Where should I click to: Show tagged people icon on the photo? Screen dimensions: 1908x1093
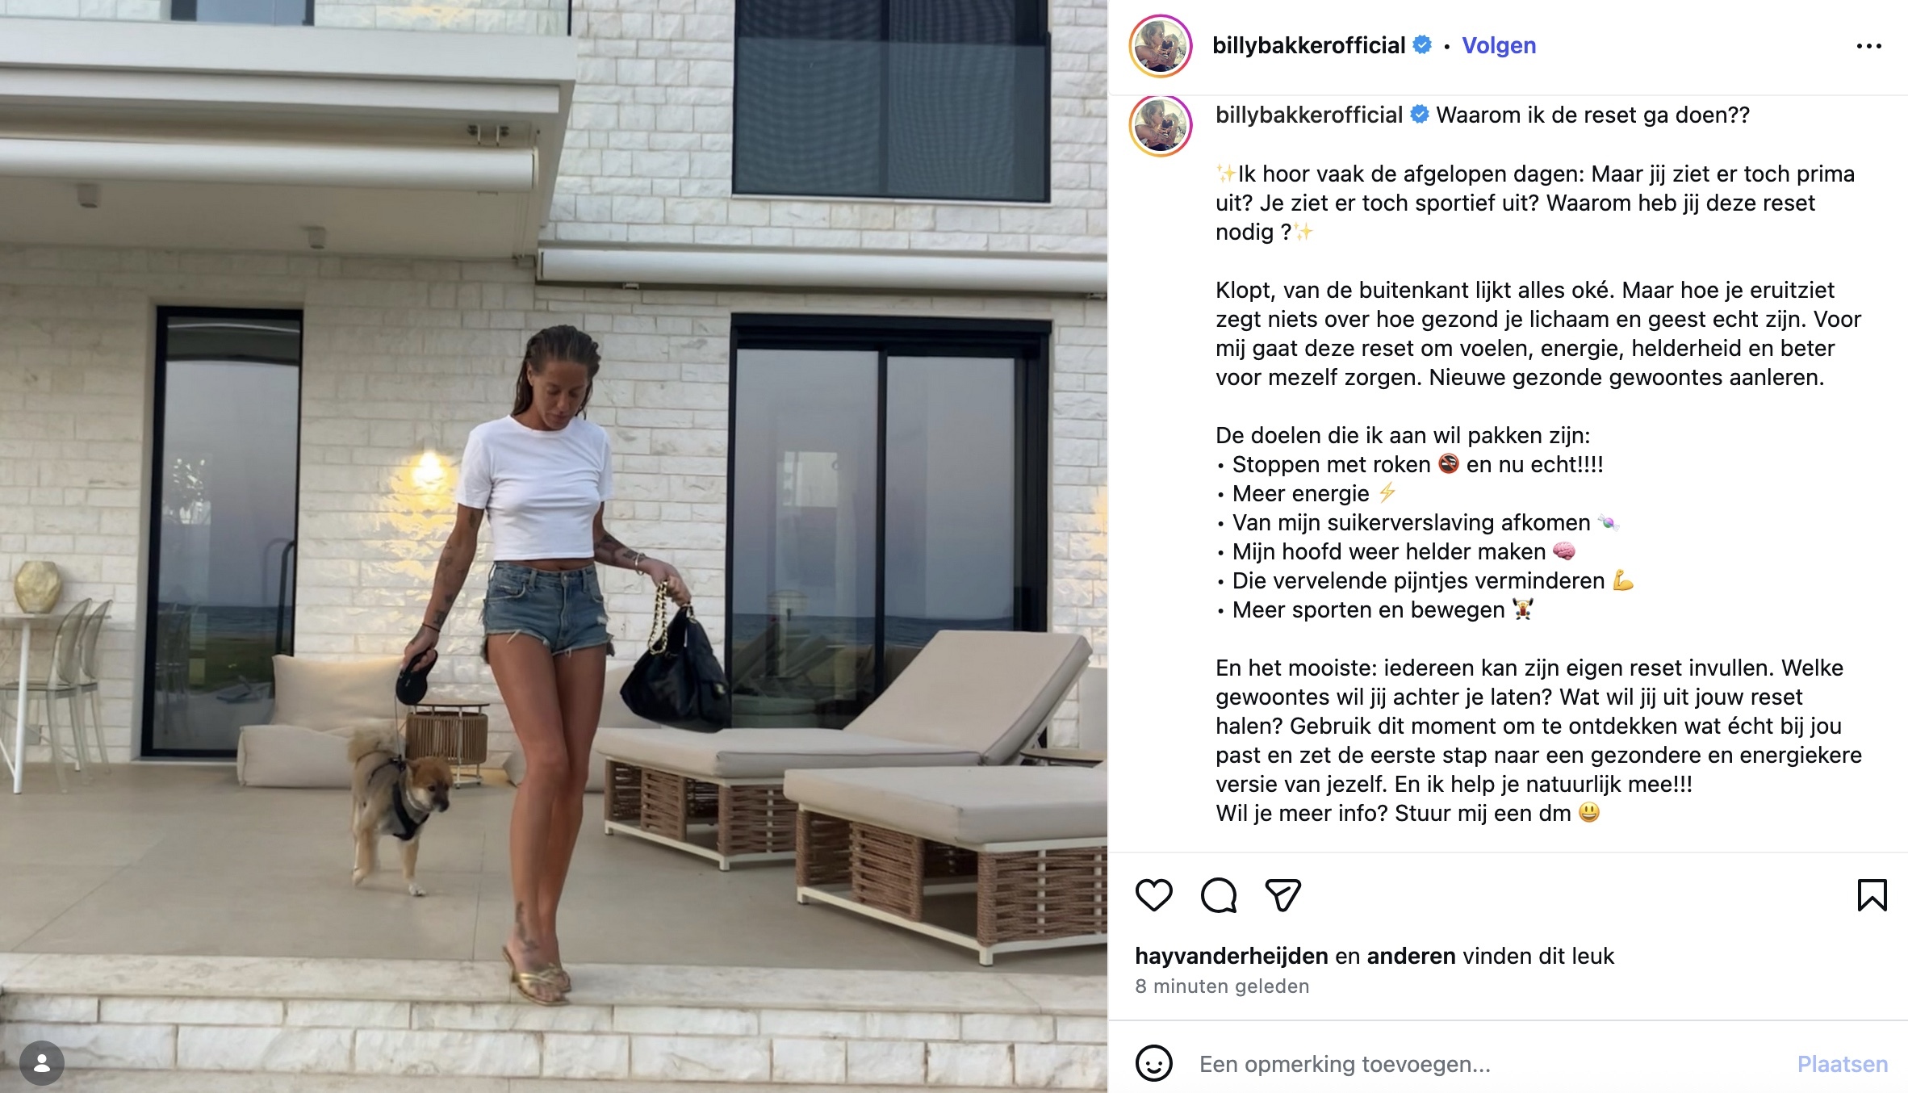point(42,1063)
